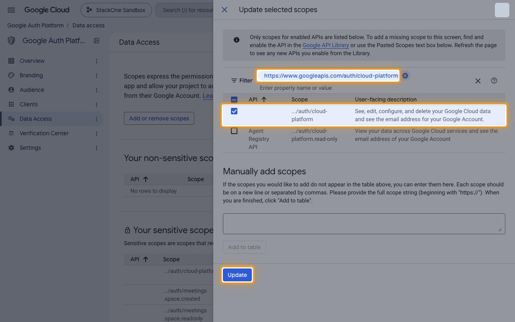Viewport: 515px width, 322px height.
Task: Click Agent Registry API cell text
Action: pyautogui.click(x=259, y=139)
